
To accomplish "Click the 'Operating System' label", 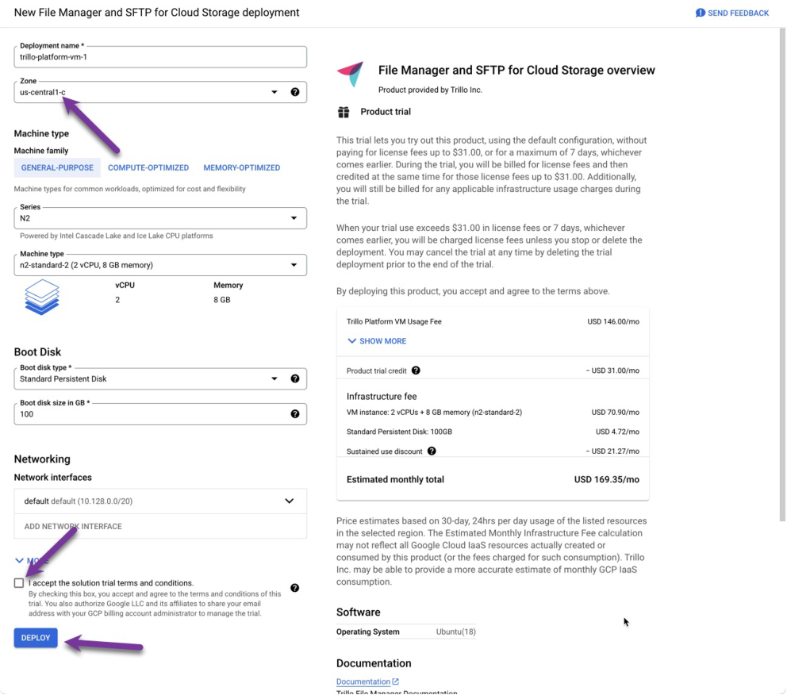I will click(x=368, y=632).
